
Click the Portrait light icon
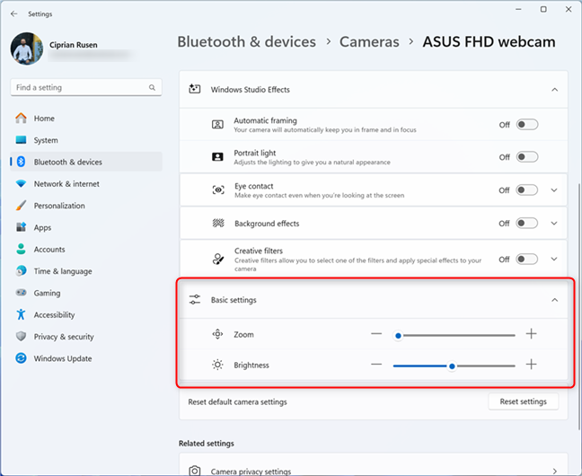coord(217,156)
